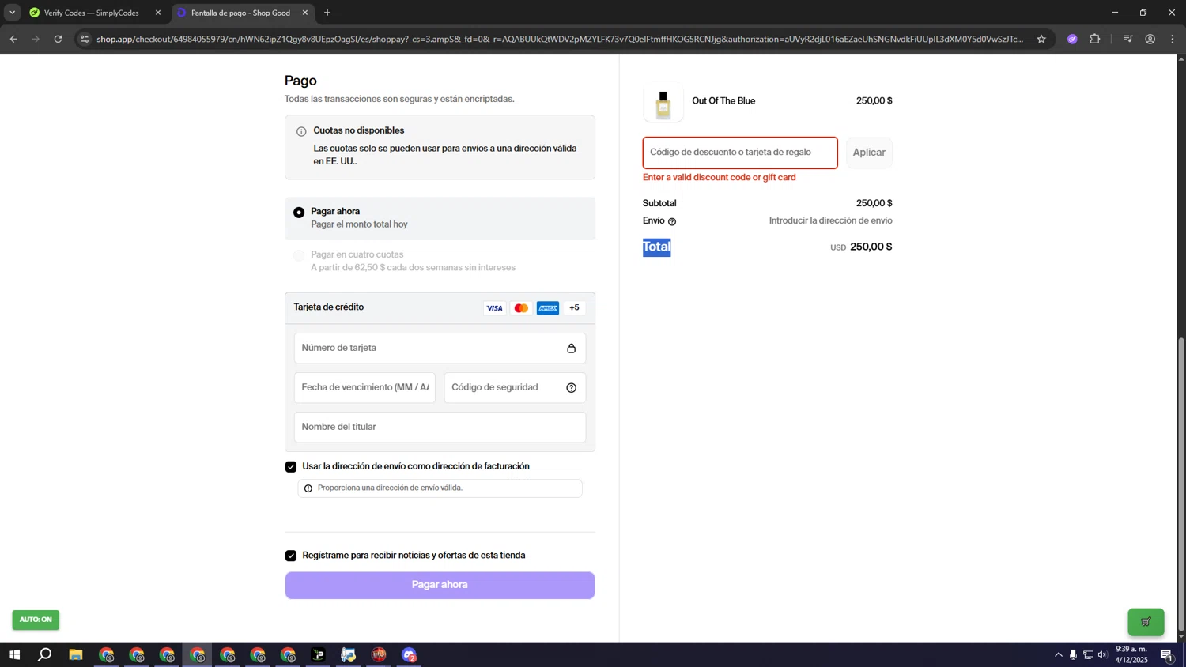View site information icon in address bar
1186x667 pixels.
85,39
